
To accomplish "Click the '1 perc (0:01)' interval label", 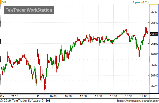I will click(141, 2).
